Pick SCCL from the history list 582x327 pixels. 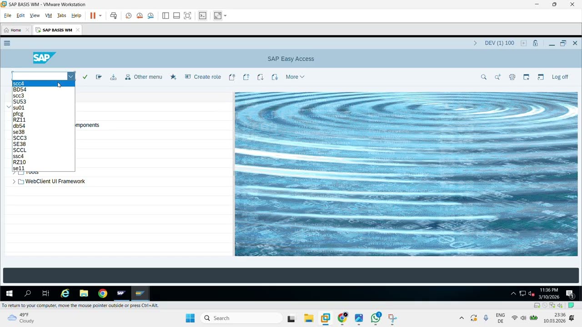pos(44,150)
